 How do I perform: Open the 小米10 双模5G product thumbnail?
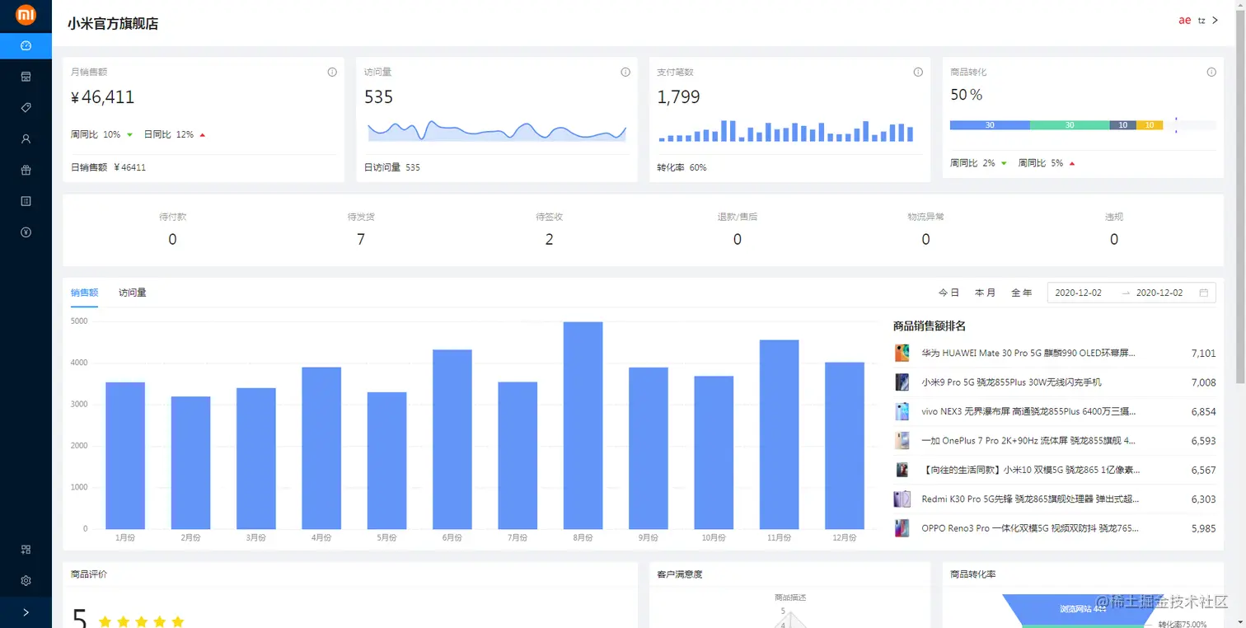coord(902,470)
